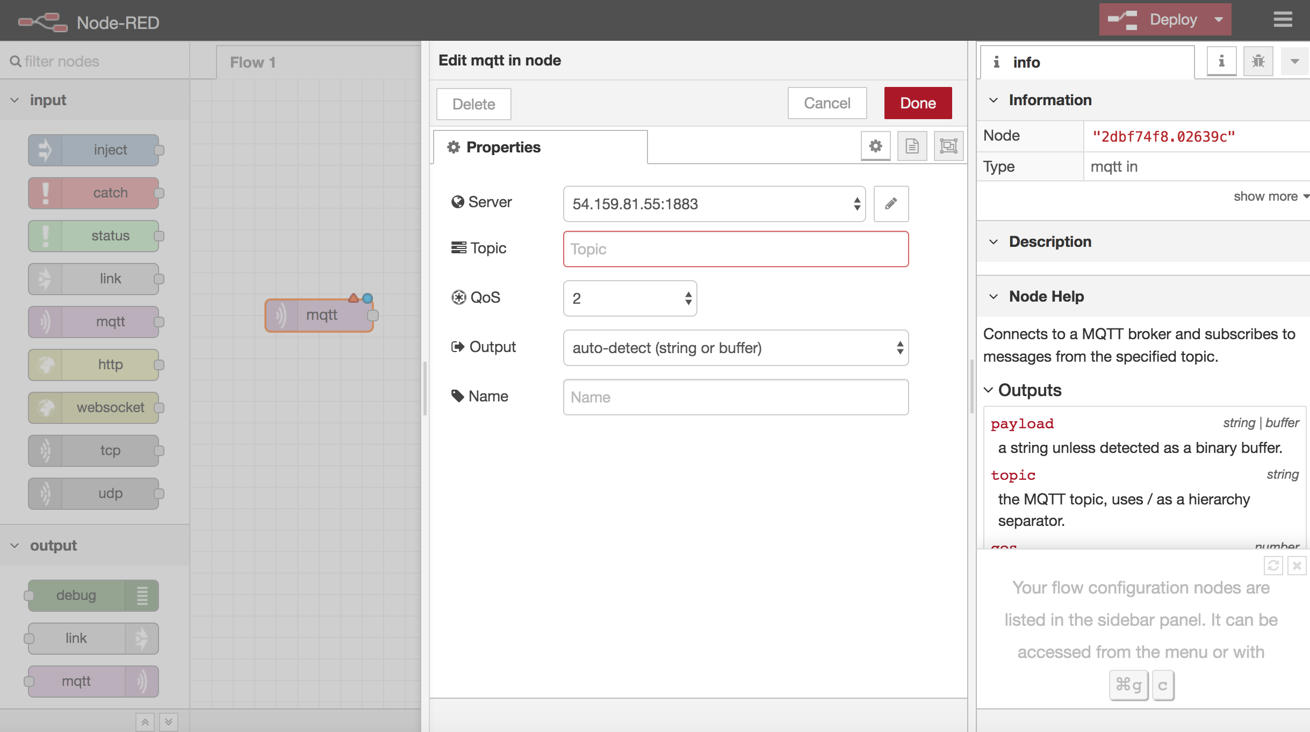The height and width of the screenshot is (732, 1310).
Task: Expand all palette categories
Action: (169, 722)
